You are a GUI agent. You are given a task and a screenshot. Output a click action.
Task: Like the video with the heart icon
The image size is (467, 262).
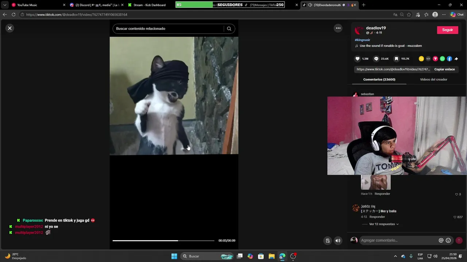coord(358,59)
